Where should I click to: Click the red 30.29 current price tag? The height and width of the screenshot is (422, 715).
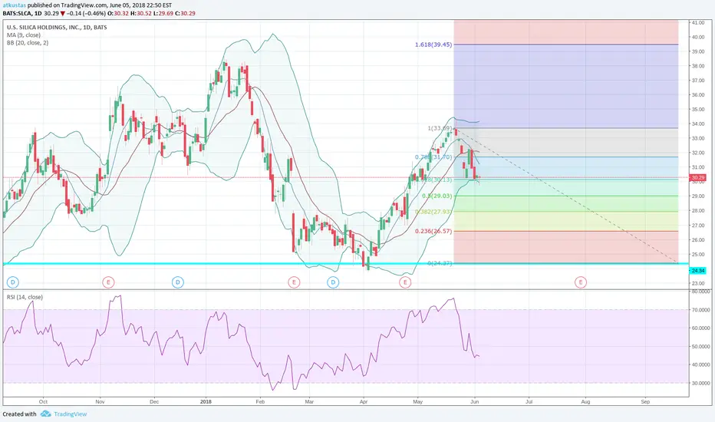click(697, 177)
